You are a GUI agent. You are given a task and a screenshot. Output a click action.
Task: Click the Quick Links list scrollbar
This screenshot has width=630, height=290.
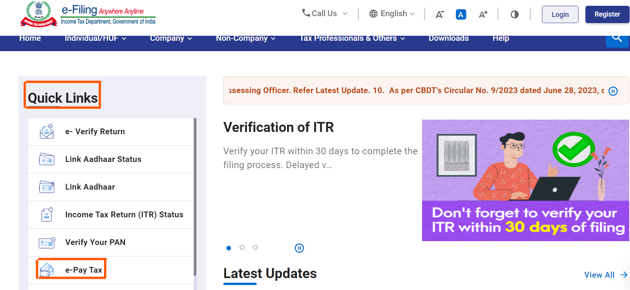click(195, 196)
